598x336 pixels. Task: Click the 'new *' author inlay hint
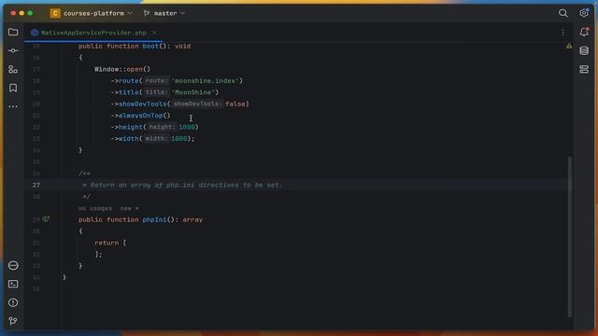coord(129,208)
